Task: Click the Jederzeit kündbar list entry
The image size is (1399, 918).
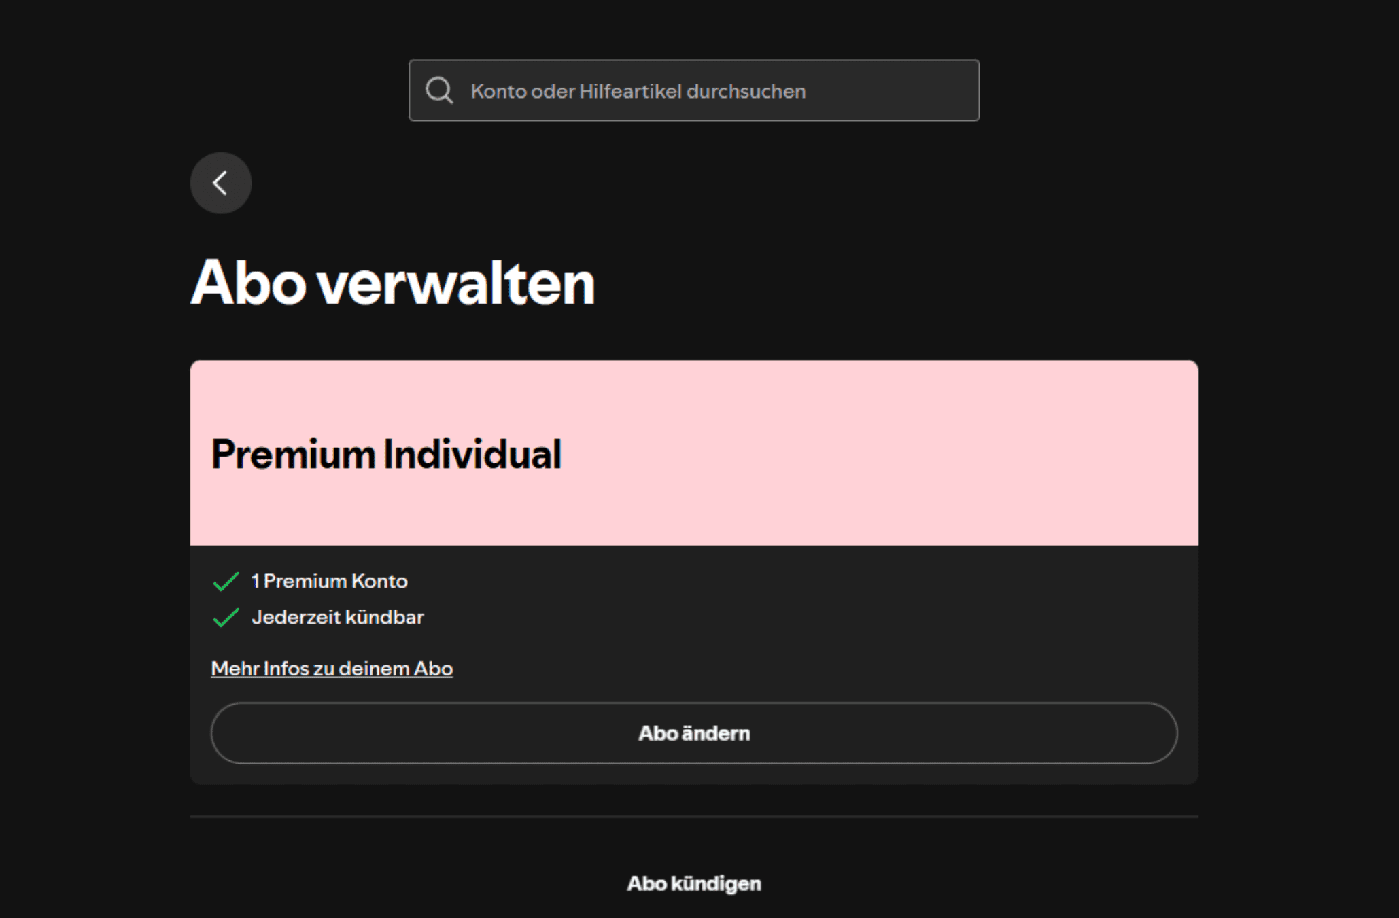Action: 339,618
